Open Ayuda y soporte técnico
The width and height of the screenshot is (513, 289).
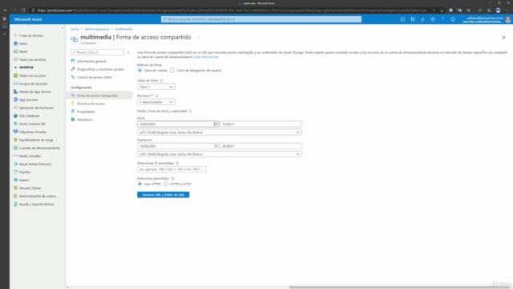36,204
